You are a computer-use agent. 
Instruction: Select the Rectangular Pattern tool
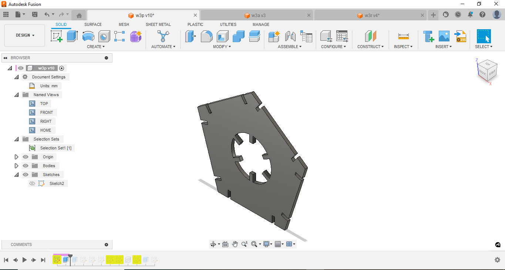[120, 36]
